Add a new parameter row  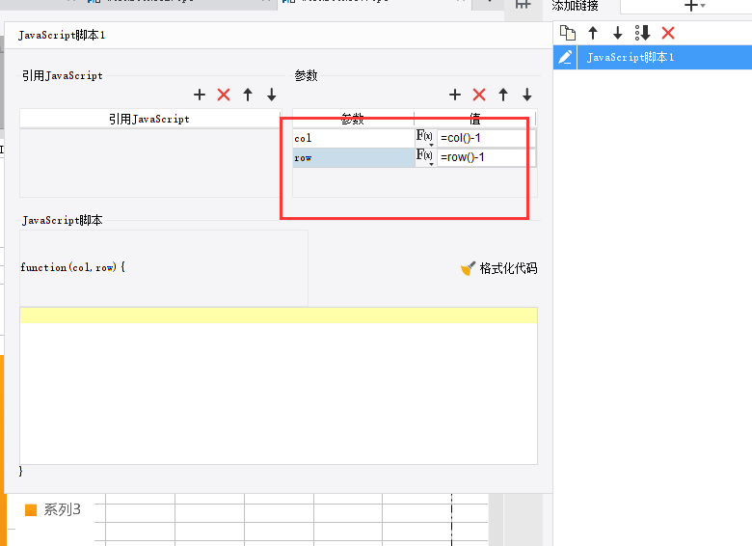(x=455, y=95)
